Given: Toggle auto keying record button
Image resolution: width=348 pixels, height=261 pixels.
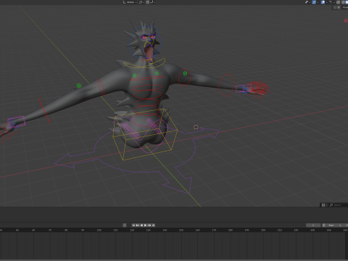Looking at the screenshot, I should tap(125, 225).
